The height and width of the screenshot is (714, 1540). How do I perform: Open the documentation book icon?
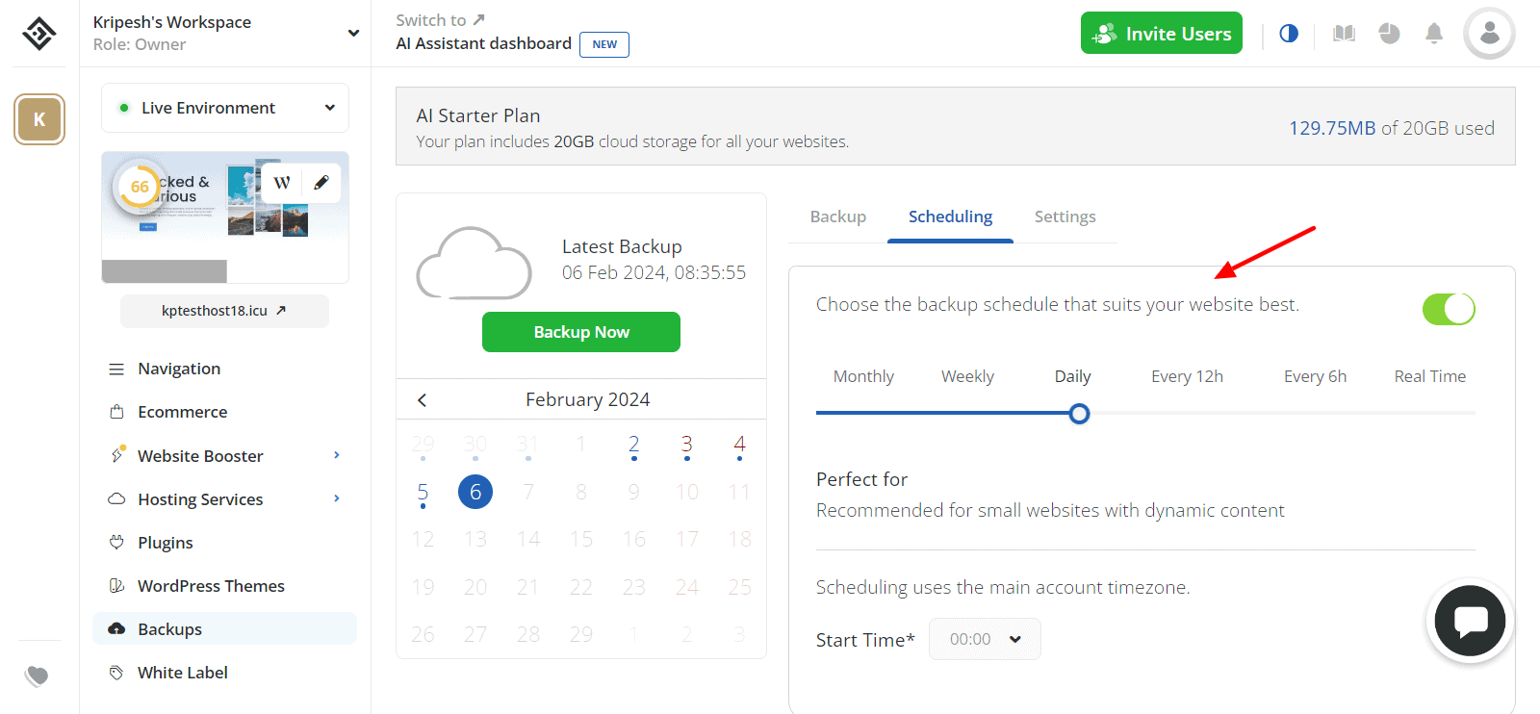(x=1344, y=34)
